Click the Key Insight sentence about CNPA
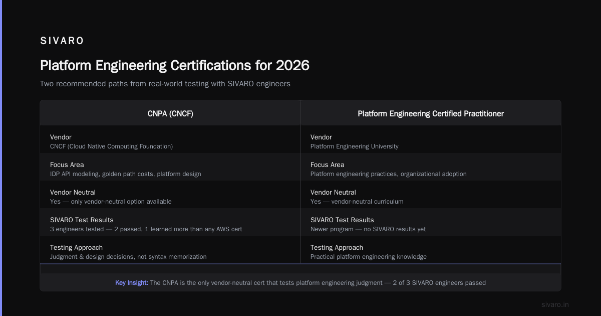The height and width of the screenshot is (316, 601). 318,283
